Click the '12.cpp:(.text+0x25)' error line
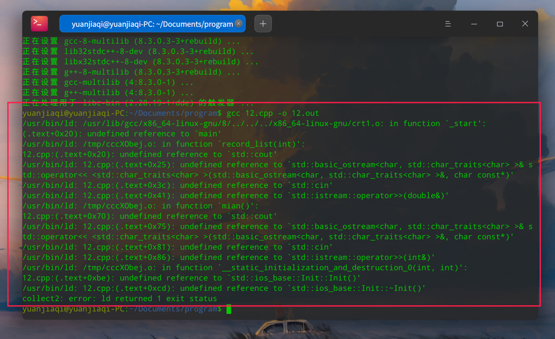555x339 pixels. tap(277, 170)
